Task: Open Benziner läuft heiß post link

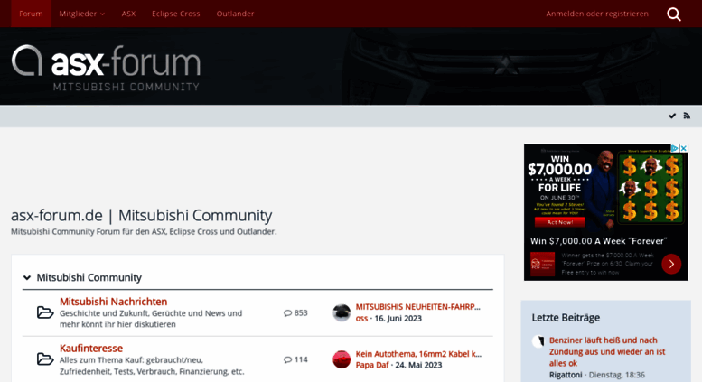Action: tap(607, 351)
